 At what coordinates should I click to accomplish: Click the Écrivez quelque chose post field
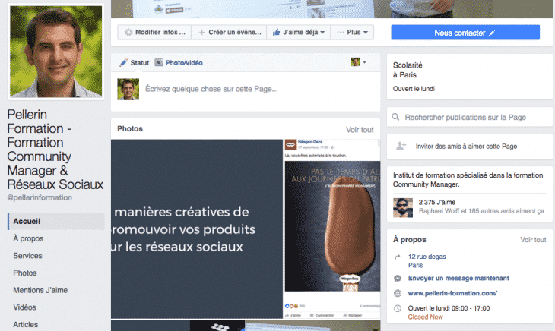[211, 89]
